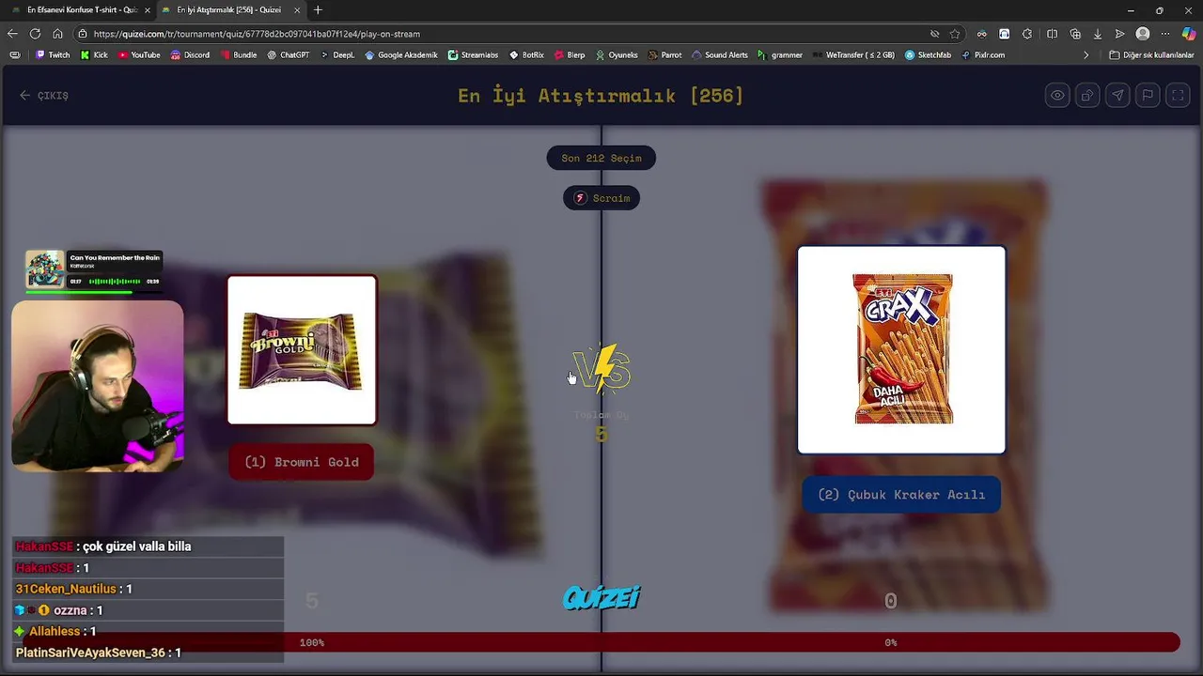This screenshot has height=676, width=1203.
Task: Toggle split screen view icon
Action: [1052, 34]
